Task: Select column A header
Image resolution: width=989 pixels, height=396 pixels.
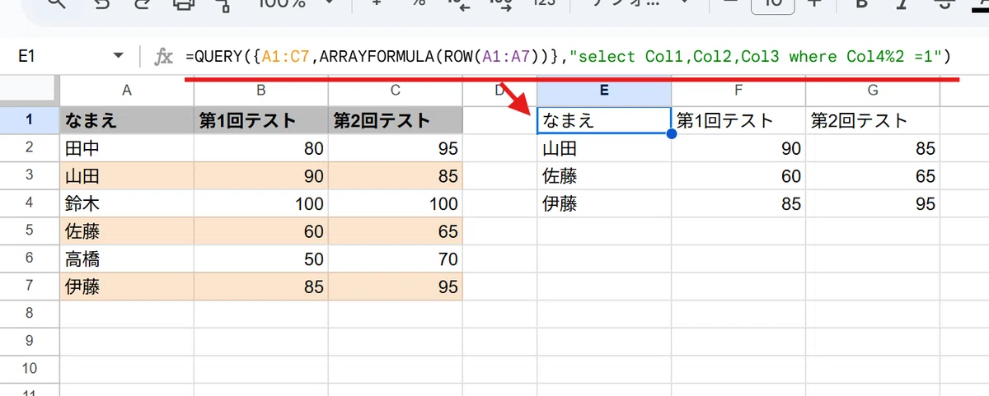Action: coord(127,91)
